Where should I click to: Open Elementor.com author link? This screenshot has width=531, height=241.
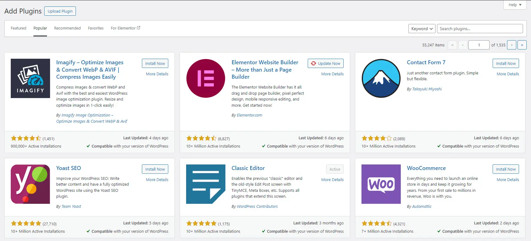click(x=249, y=115)
